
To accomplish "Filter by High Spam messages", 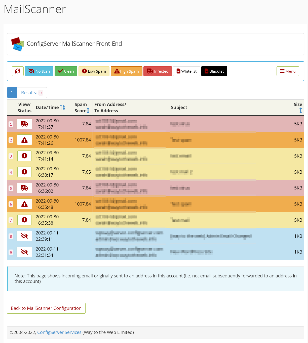I will [x=126, y=71].
